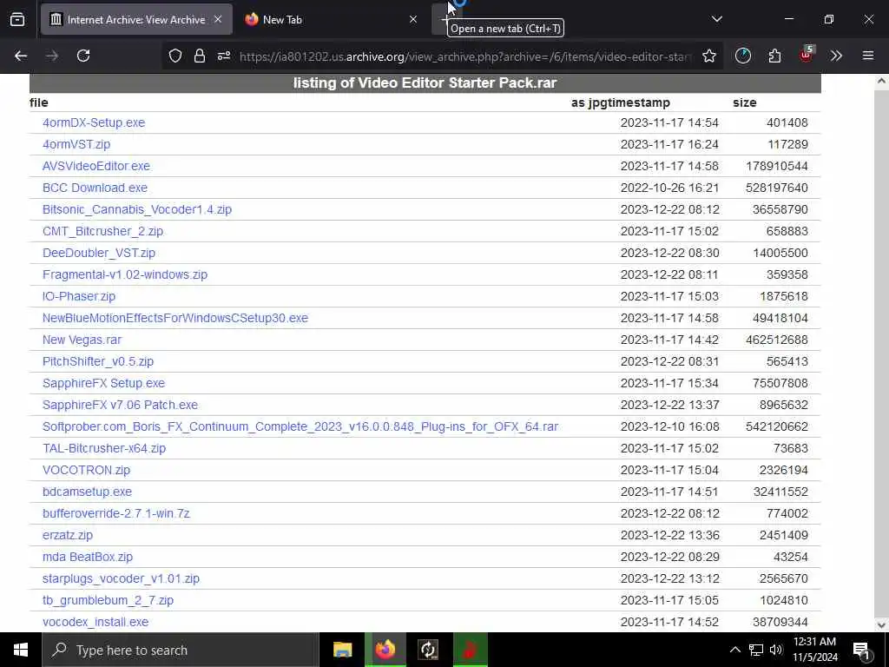Open 4ormVST.zip link
This screenshot has width=889, height=667.
(76, 144)
